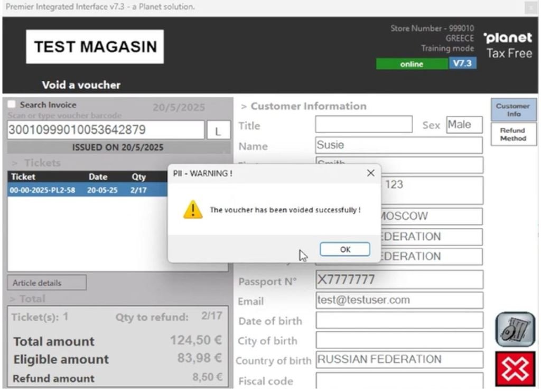This screenshot has width=541, height=391.
Task: Click the red X cancel icon
Action: pyautogui.click(x=515, y=368)
